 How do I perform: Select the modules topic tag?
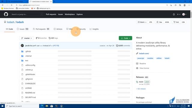coord(150,58)
